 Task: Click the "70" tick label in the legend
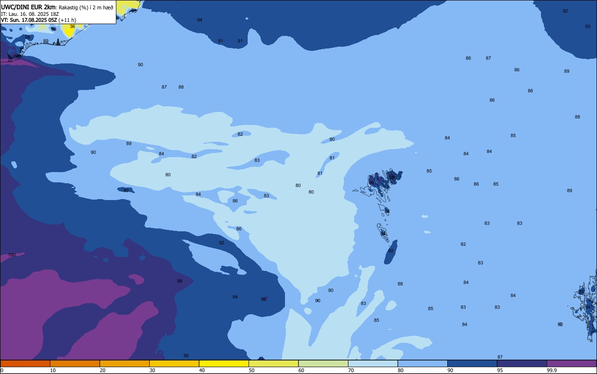(351, 370)
